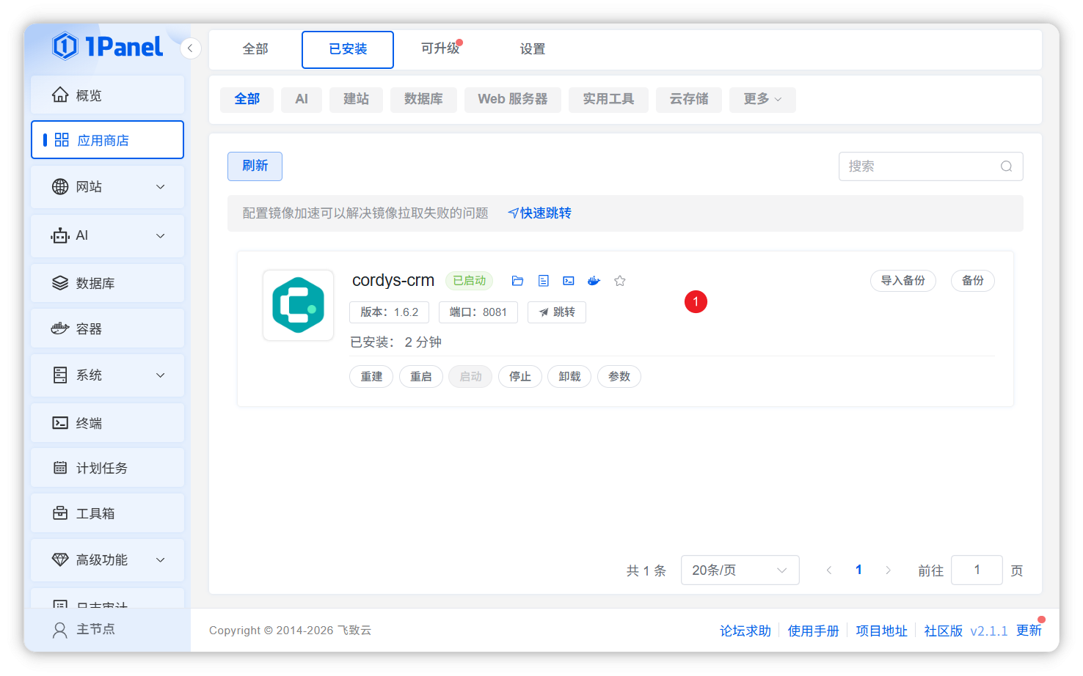The width and height of the screenshot is (1083, 676).
Task: Click the greyed-out 启动 button
Action: point(470,377)
